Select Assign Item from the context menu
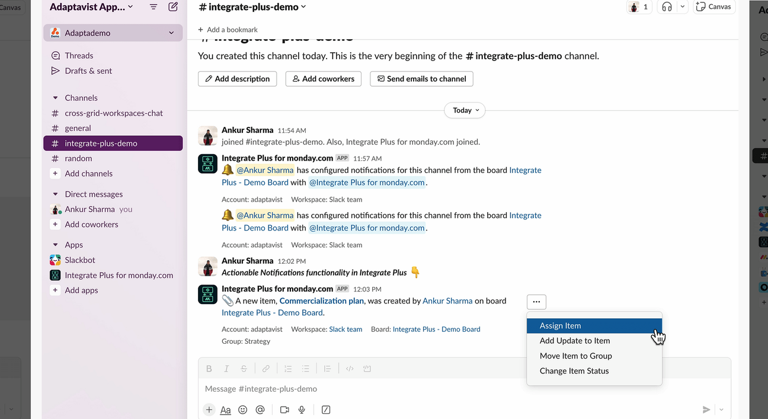Viewport: 768px width, 419px height. pos(559,325)
